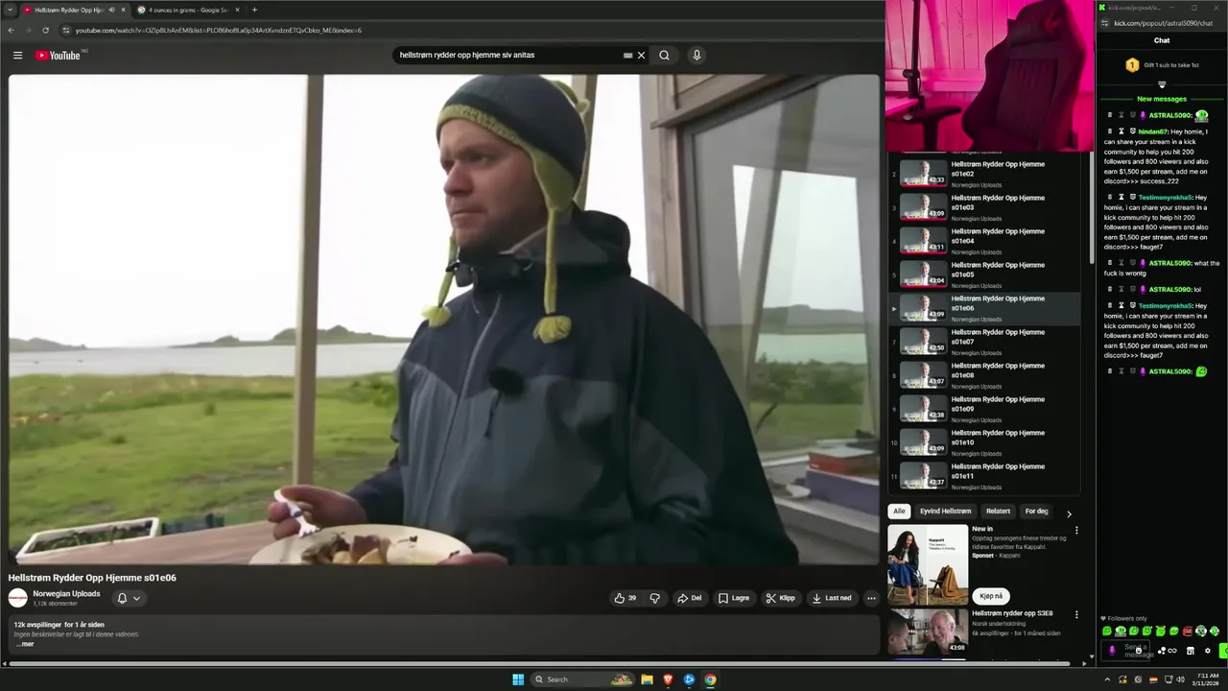The width and height of the screenshot is (1228, 691).
Task: Expand description with ...mer
Action: [x=25, y=644]
